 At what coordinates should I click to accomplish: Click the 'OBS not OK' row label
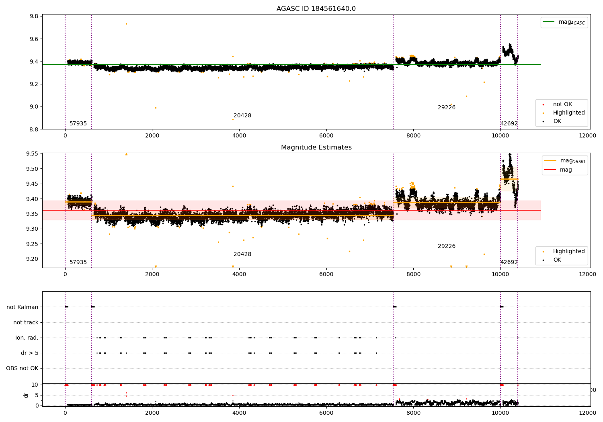coord(22,369)
